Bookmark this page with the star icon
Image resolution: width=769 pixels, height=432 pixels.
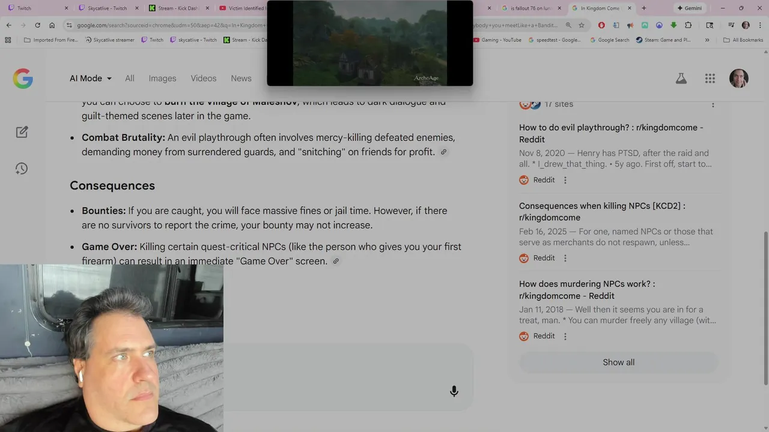(x=582, y=25)
